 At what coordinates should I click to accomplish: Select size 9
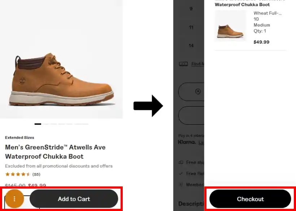click(x=191, y=9)
